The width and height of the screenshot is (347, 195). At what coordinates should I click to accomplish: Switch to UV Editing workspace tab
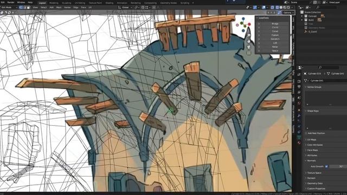pos(80,3)
